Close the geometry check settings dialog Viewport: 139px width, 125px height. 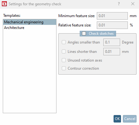click(133, 4)
